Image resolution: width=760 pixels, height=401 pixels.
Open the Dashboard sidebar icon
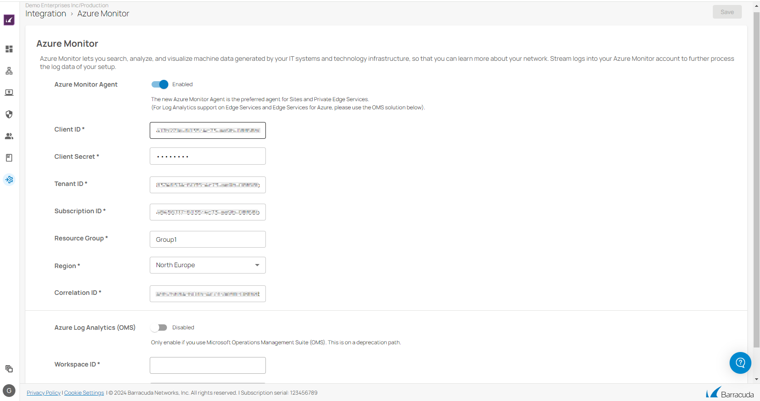(9, 49)
